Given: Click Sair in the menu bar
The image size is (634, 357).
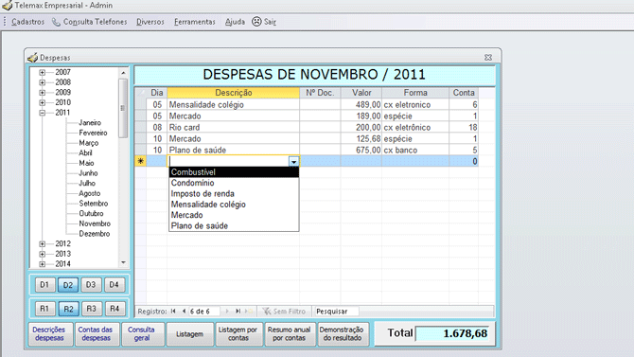Looking at the screenshot, I should click(x=270, y=22).
